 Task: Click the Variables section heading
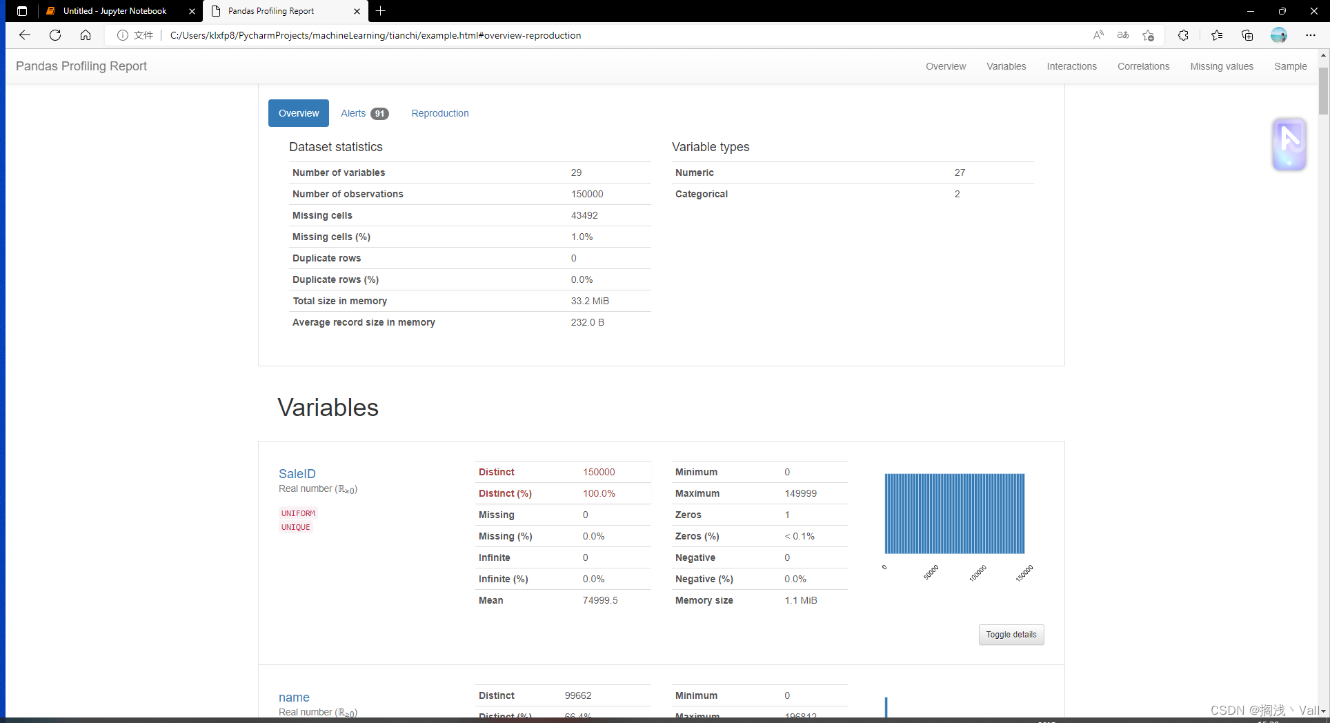point(328,408)
